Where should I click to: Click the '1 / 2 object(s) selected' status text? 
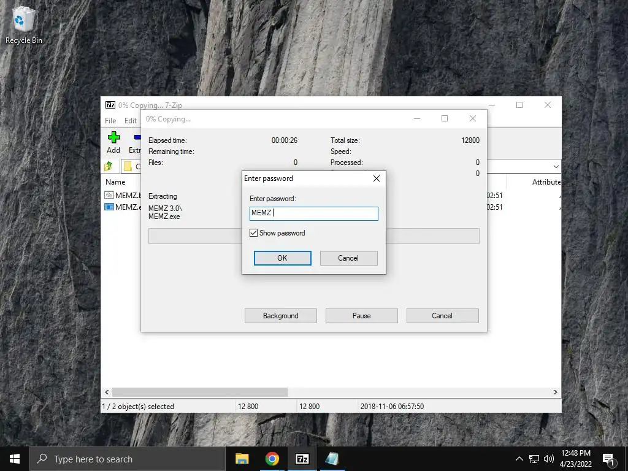click(x=138, y=406)
